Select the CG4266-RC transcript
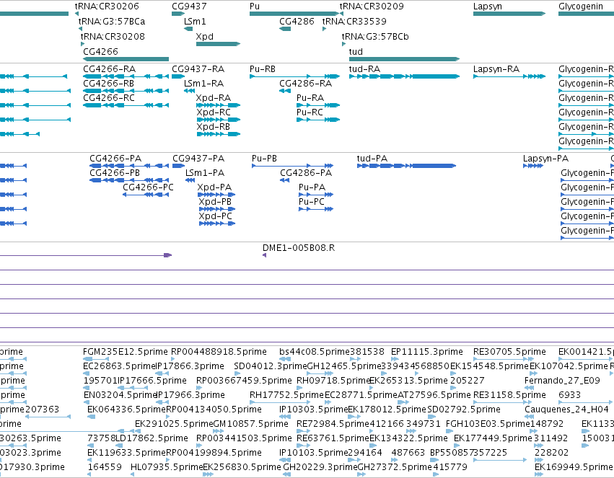The image size is (614, 478). coord(126,105)
